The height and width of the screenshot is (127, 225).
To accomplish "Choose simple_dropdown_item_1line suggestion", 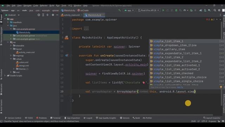I will (x=187, y=46).
